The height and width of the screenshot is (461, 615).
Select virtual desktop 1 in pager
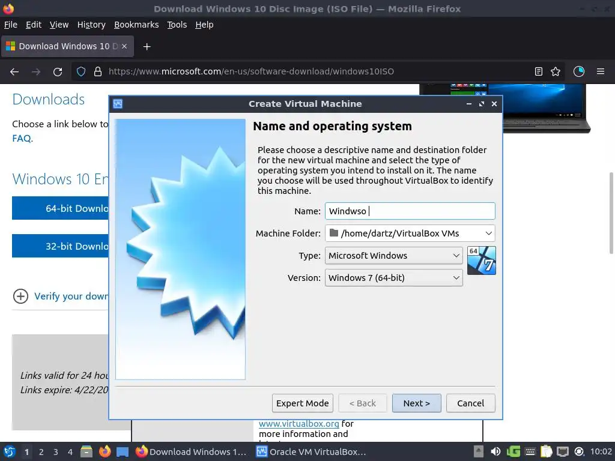[26, 452]
